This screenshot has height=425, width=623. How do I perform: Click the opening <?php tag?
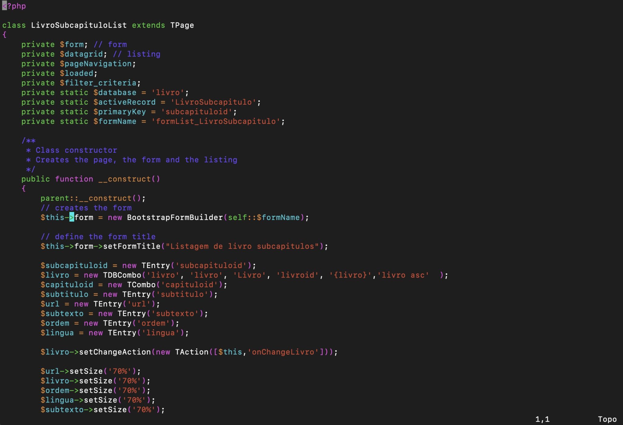tap(14, 6)
